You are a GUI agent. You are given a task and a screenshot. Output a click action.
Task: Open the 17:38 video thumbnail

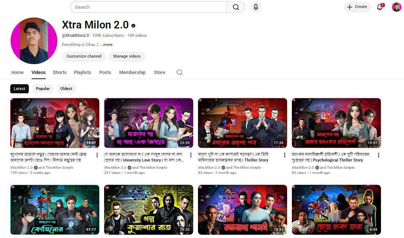tap(242, 122)
